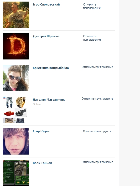Open Волк Танков tank game avatar
Screen dimensions: 140x186
coord(16,173)
